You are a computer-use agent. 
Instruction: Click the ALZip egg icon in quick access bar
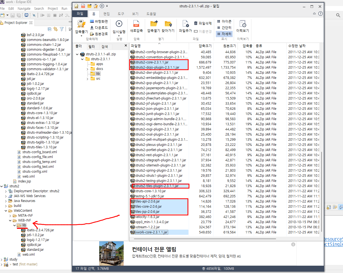76,6
